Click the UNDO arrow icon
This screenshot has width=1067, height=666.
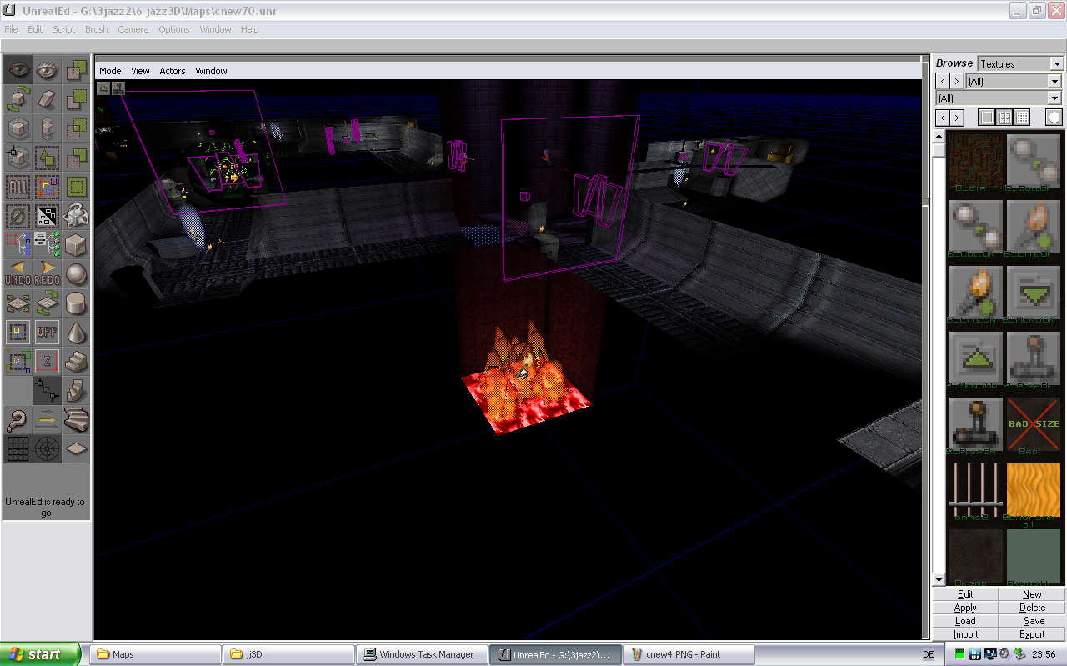pos(18,274)
